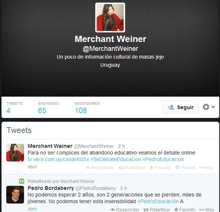Expand Merchant Weiner's tweet with Abrir
220x212 pixels.
[32, 167]
